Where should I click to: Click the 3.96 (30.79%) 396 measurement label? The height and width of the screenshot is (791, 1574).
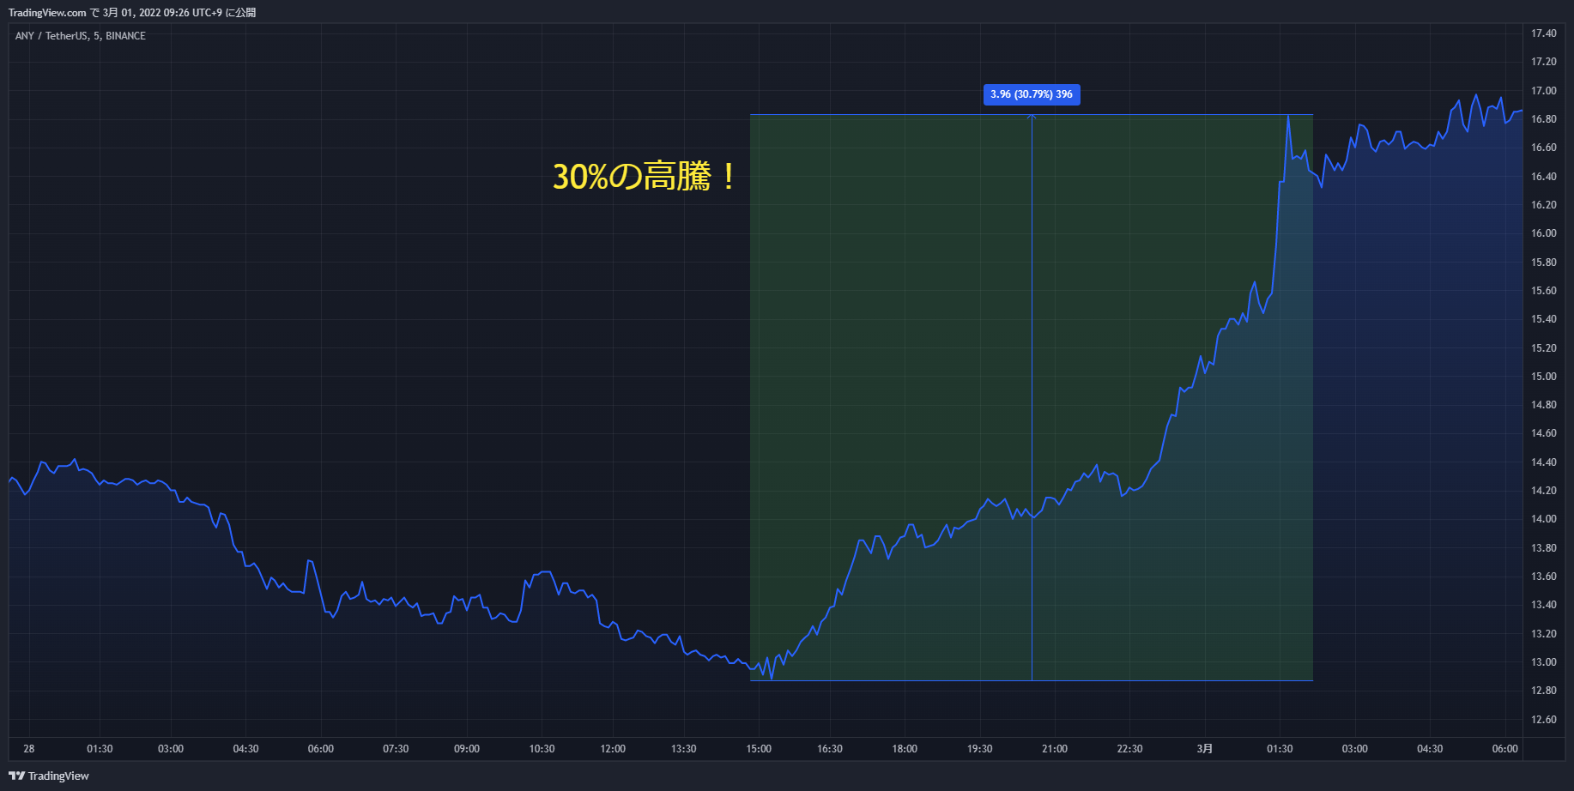(x=1032, y=94)
